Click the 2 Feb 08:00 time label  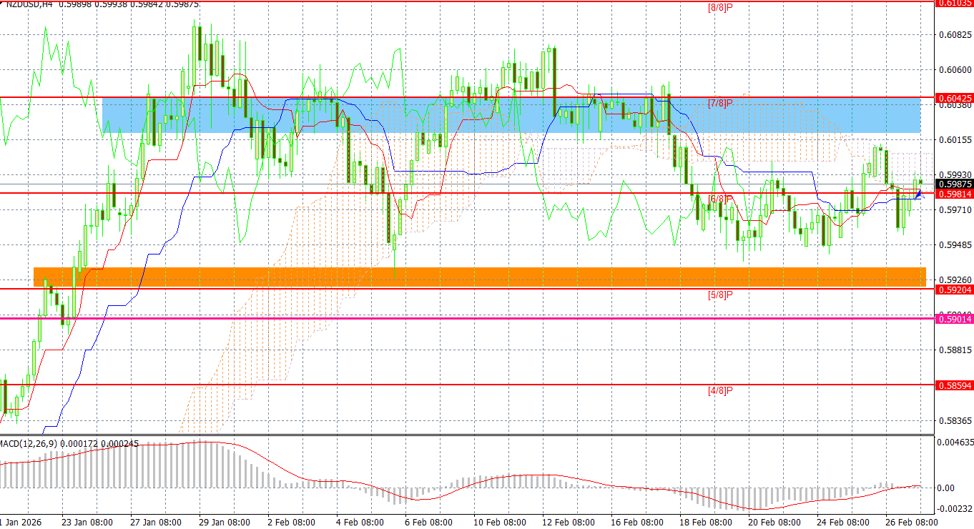[x=290, y=523]
